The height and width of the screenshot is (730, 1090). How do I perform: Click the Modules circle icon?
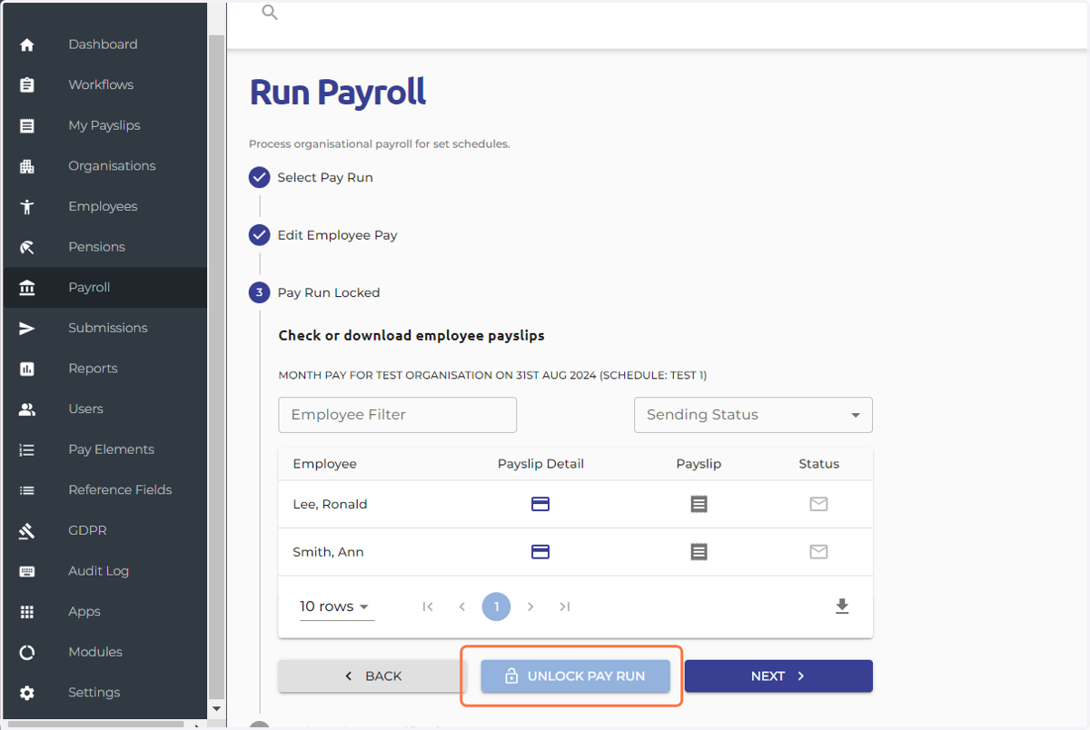click(x=27, y=652)
